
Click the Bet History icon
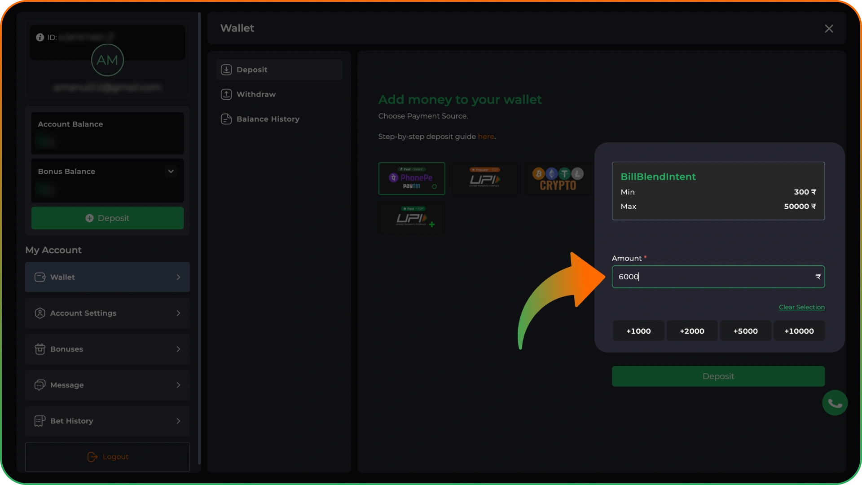tap(40, 421)
